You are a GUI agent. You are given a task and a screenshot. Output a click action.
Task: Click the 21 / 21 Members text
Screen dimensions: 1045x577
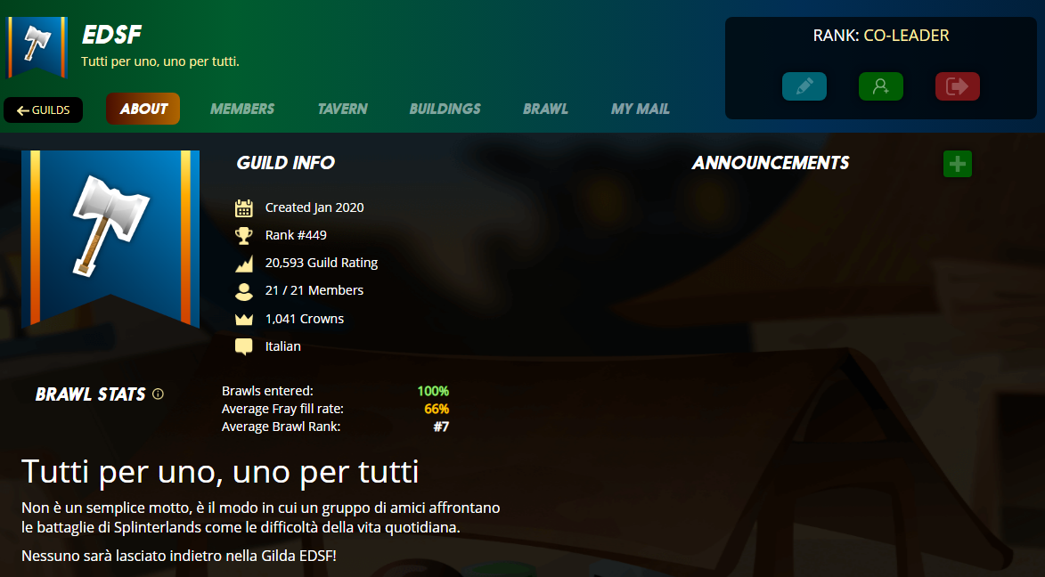(x=314, y=290)
